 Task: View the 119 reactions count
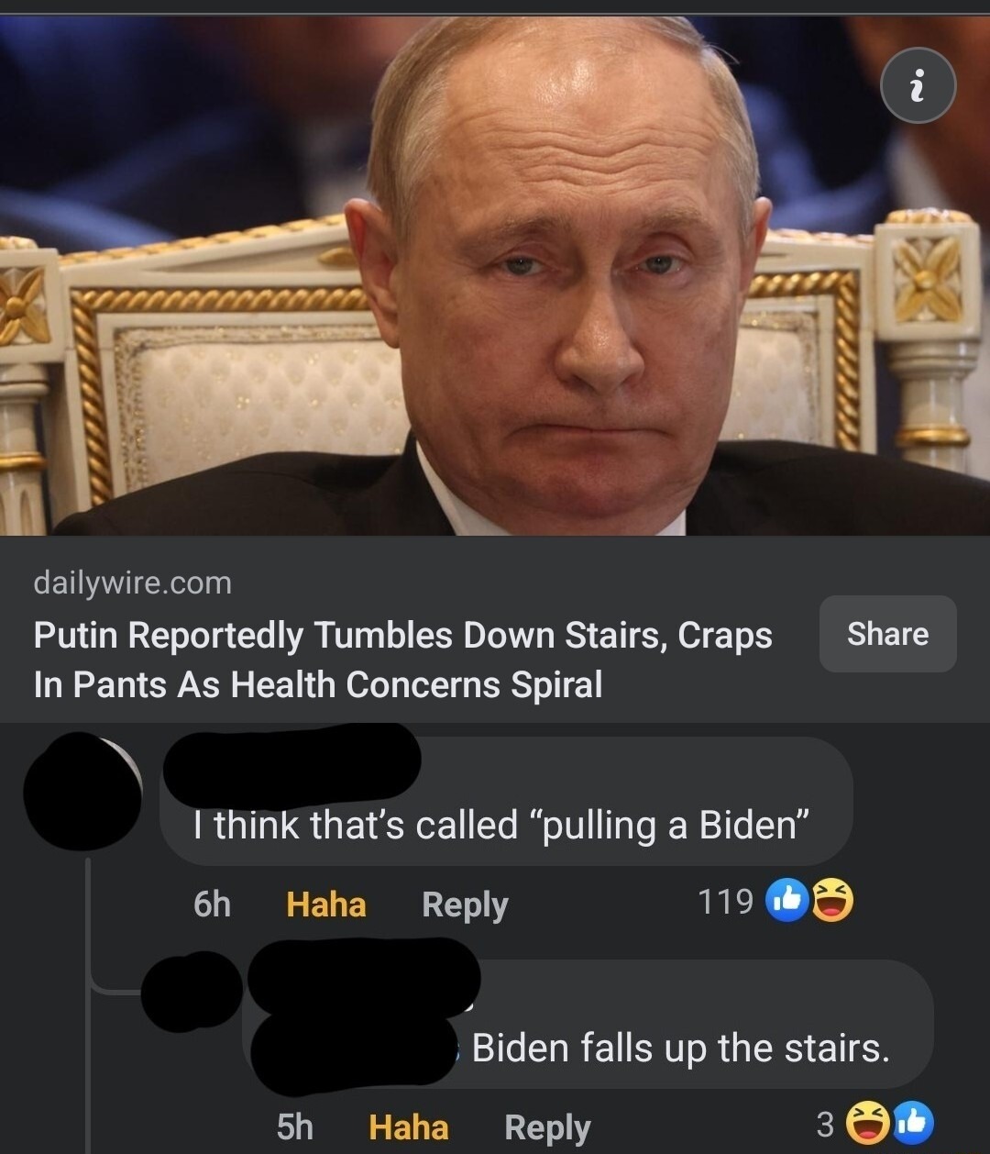tap(726, 902)
